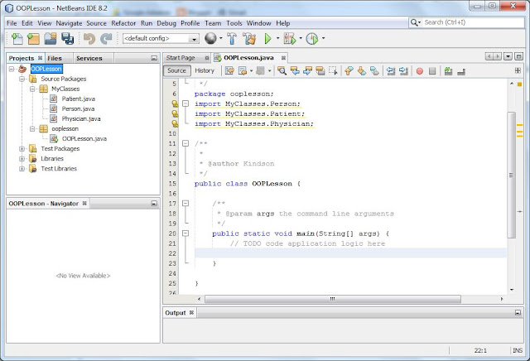Collapse the imports code fold

pyautogui.click(x=185, y=103)
